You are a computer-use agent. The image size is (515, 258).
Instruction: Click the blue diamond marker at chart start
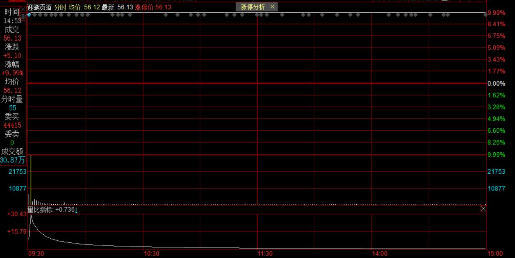pyautogui.click(x=29, y=14)
